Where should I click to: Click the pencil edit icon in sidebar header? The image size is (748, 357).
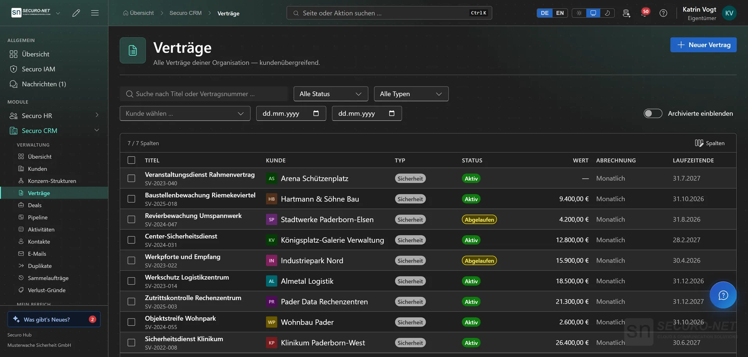76,13
